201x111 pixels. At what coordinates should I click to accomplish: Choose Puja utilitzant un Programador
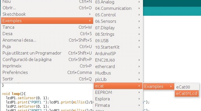(x=47, y=53)
